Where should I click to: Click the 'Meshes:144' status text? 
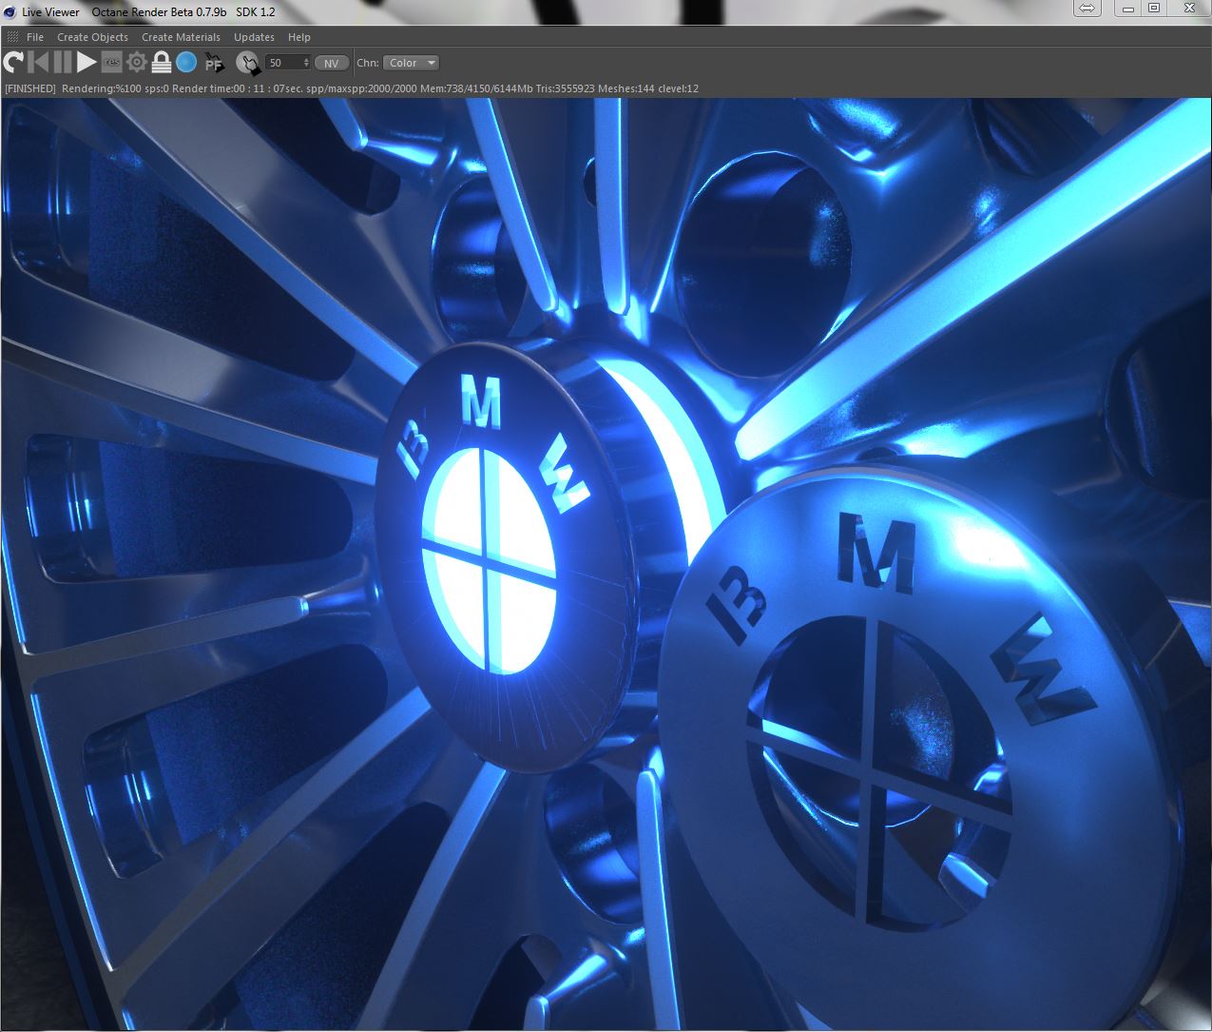(626, 88)
